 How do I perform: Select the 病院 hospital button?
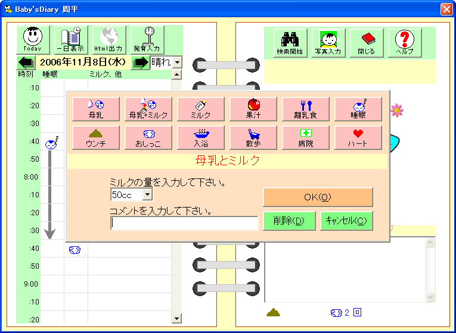pyautogui.click(x=306, y=137)
